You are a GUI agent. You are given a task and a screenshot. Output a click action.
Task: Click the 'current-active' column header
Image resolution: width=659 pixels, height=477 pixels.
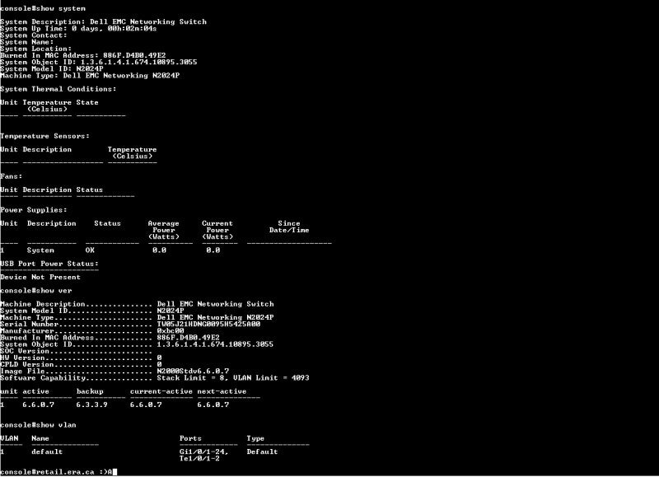click(x=161, y=391)
